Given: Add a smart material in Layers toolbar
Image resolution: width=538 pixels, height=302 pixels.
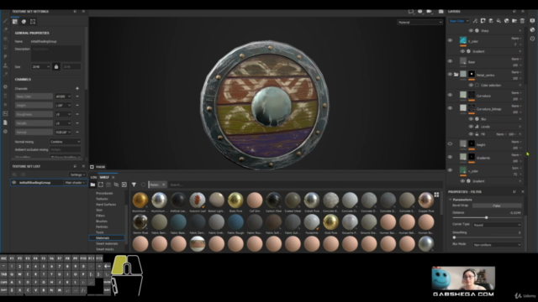Looking at the screenshot, I should click(506, 21).
